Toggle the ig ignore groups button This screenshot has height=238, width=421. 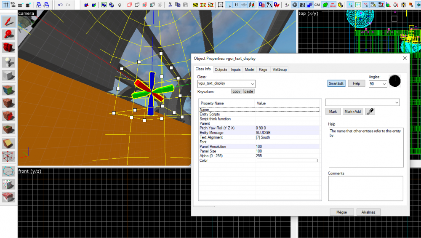point(119,5)
